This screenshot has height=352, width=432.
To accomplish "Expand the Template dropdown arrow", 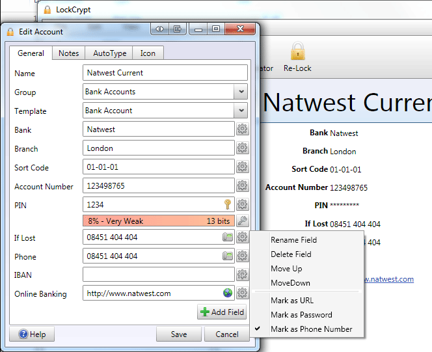I will 241,111.
